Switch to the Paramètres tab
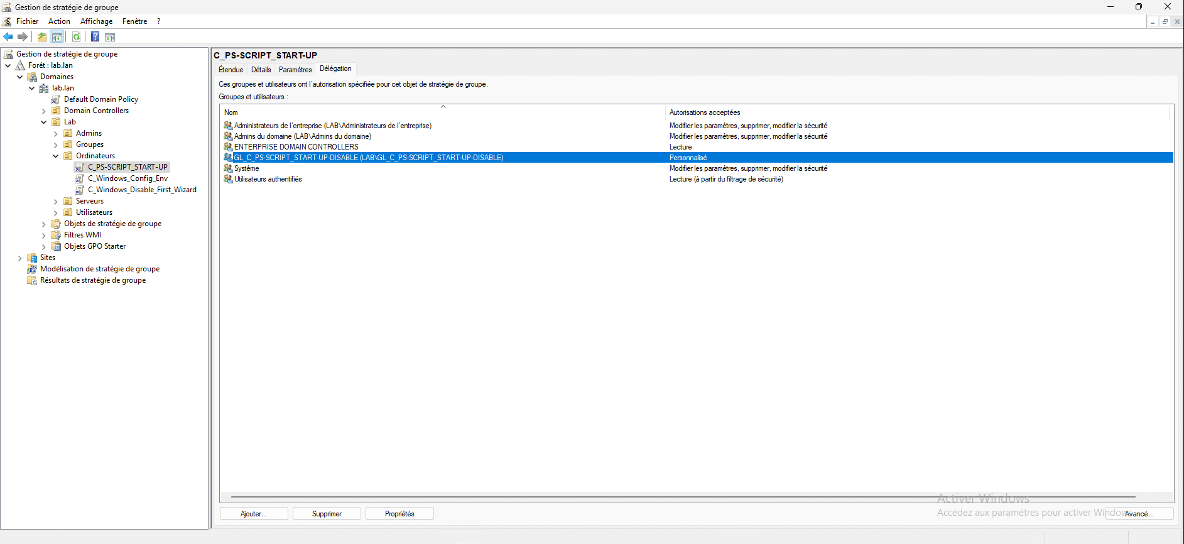1184x544 pixels. point(295,70)
